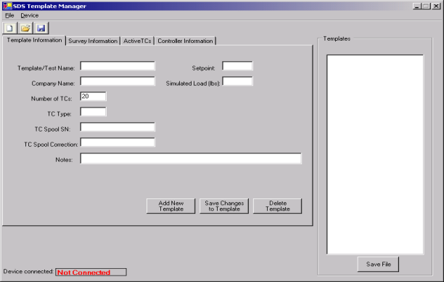Close the SDS Template Manager window
The image size is (444, 282).
[x=436, y=6]
